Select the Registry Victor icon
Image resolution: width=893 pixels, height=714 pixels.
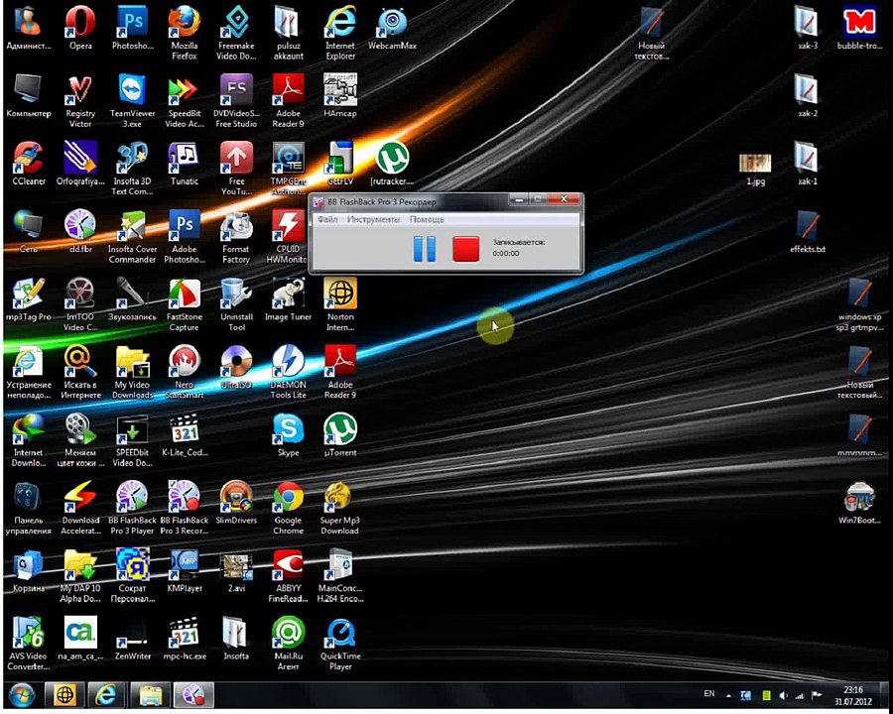point(80,101)
